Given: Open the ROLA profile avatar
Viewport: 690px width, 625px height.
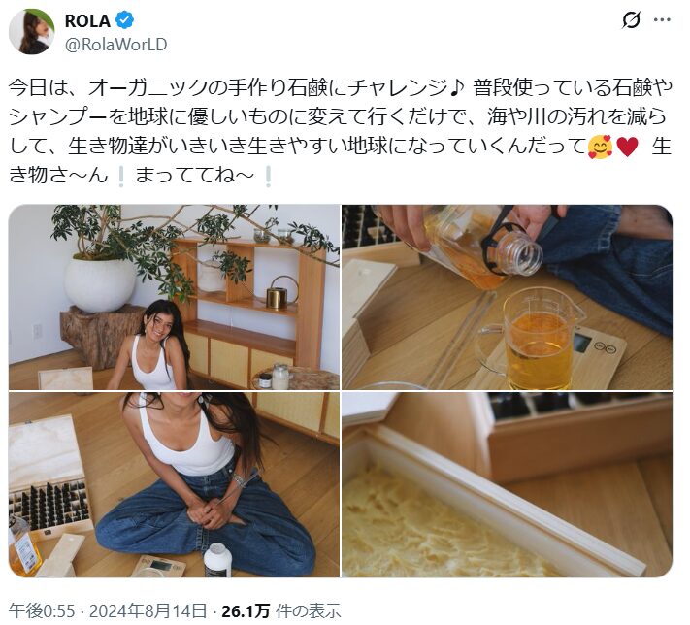Looking at the screenshot, I should point(31,32).
